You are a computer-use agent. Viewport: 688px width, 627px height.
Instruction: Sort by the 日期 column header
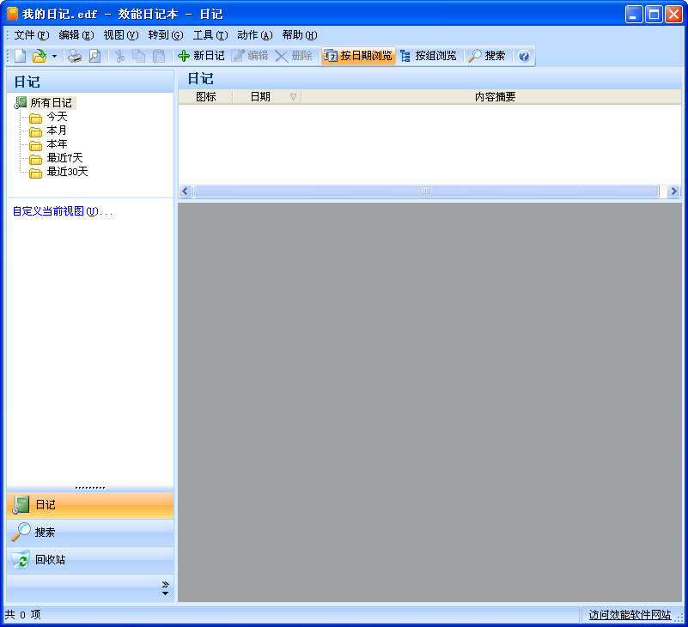(267, 97)
